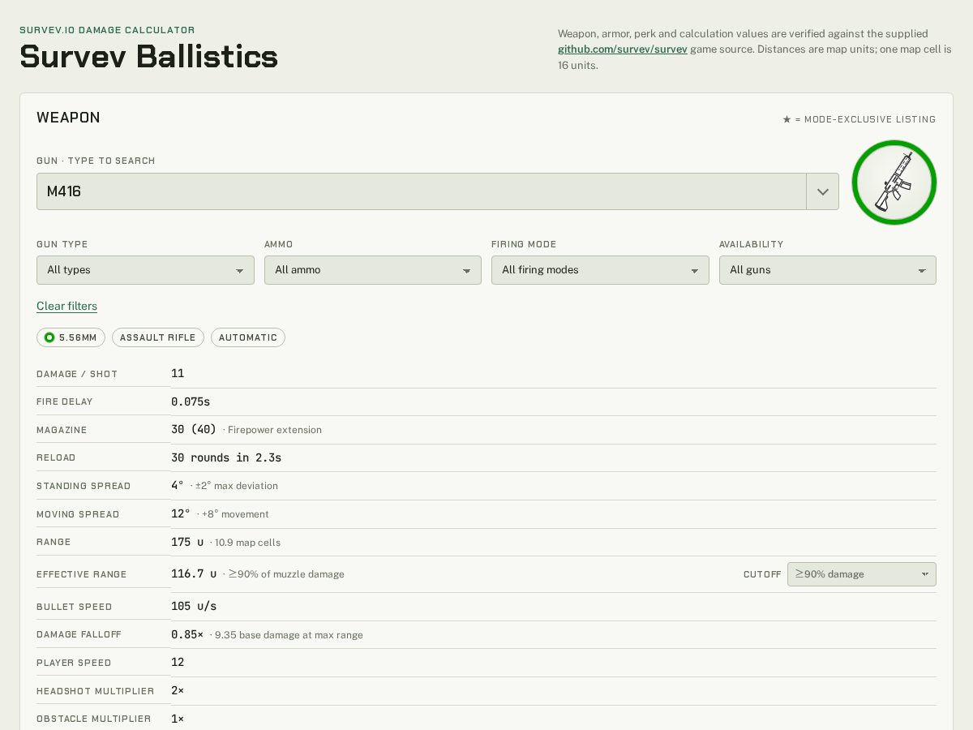
Task: Click the Survev Ballistics heading
Action: coord(148,57)
